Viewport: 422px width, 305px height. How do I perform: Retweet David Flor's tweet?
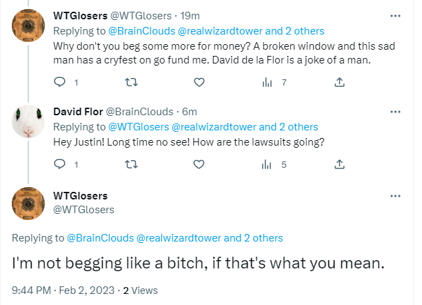(129, 164)
